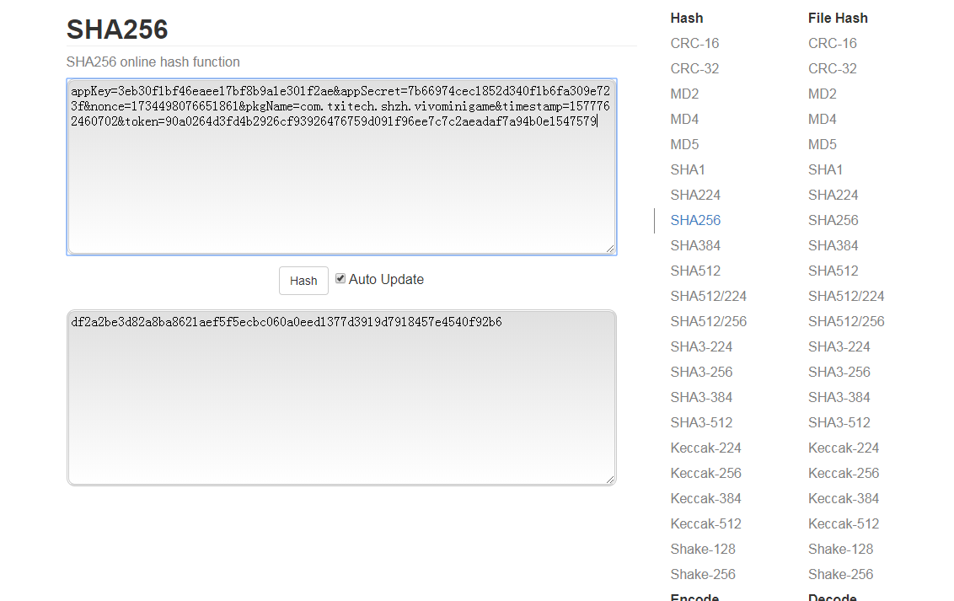Open MD5 in the Hash column
Screen dimensions: 954x601
pos(684,144)
